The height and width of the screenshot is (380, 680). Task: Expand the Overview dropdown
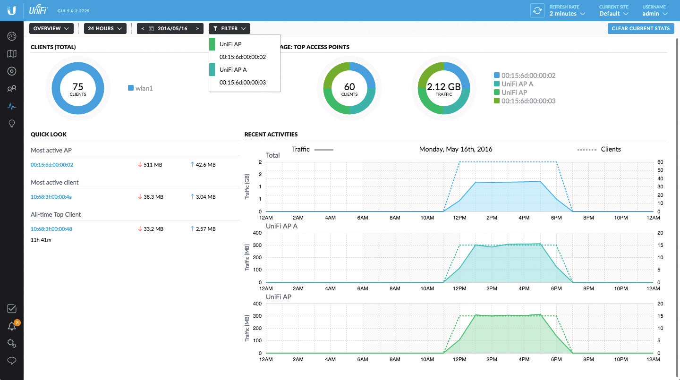(x=51, y=29)
